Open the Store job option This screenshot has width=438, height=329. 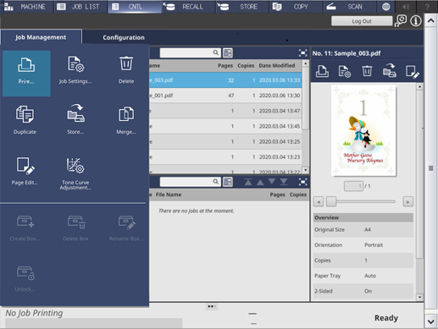click(x=75, y=120)
